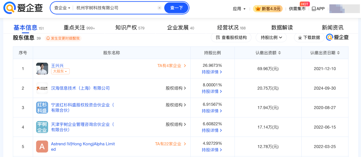The image size is (361, 157).
Task: Select the 2024-09-30 date cell
Action: click(x=325, y=88)
